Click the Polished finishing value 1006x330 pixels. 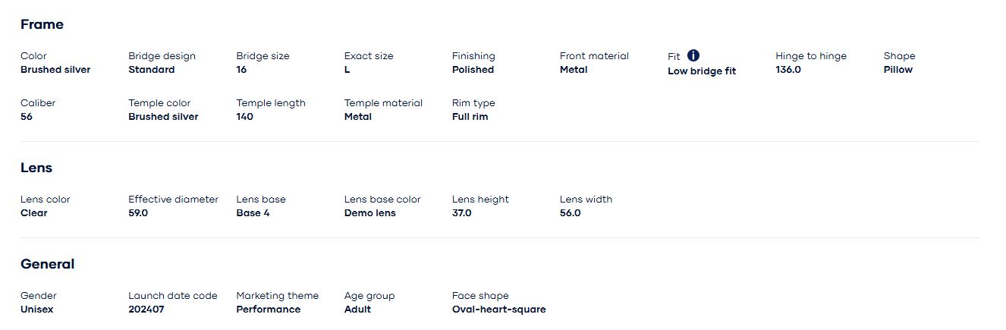coord(473,70)
